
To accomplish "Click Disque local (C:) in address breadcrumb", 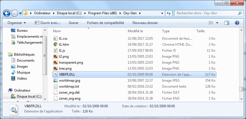I will 69,13.
